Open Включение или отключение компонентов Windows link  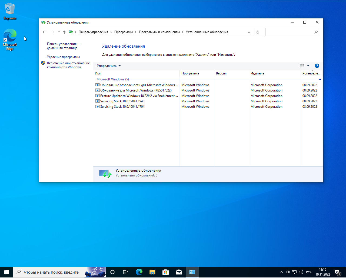(68, 65)
